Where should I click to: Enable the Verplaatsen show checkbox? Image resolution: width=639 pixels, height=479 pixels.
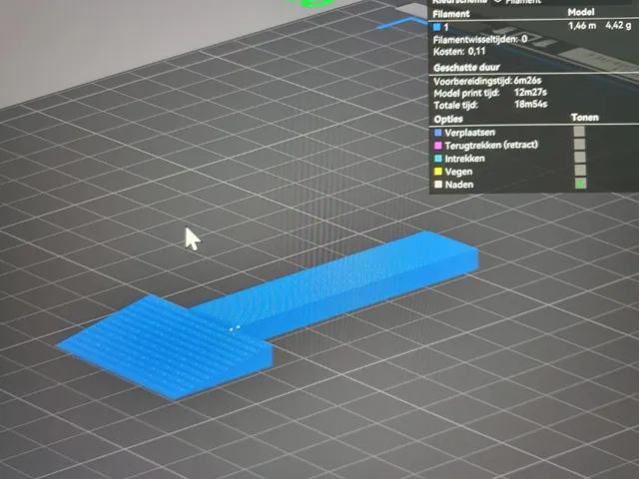click(x=579, y=131)
